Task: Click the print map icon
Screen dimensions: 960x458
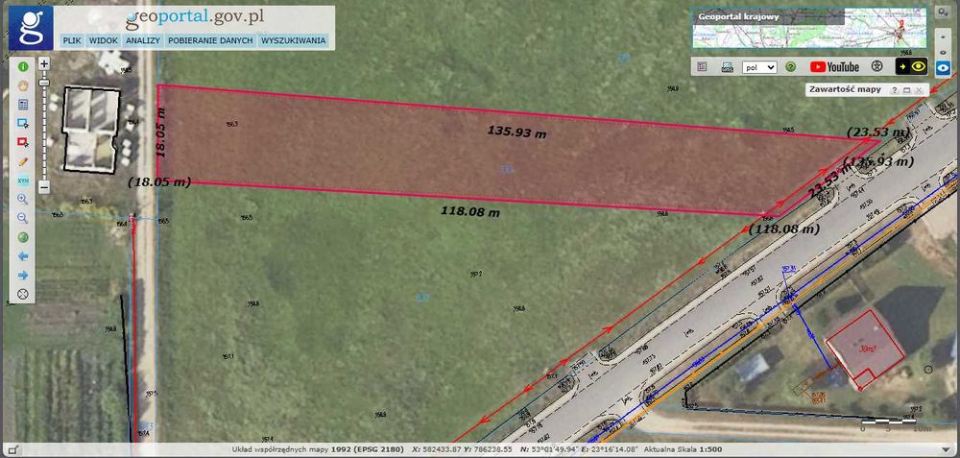Action: point(728,67)
